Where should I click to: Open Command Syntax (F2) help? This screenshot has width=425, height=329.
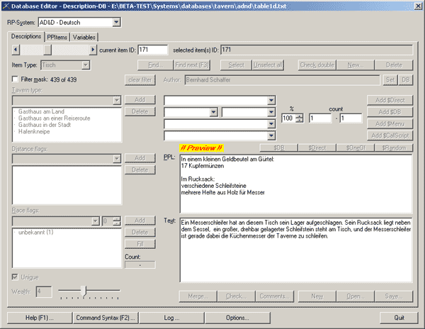point(106,317)
